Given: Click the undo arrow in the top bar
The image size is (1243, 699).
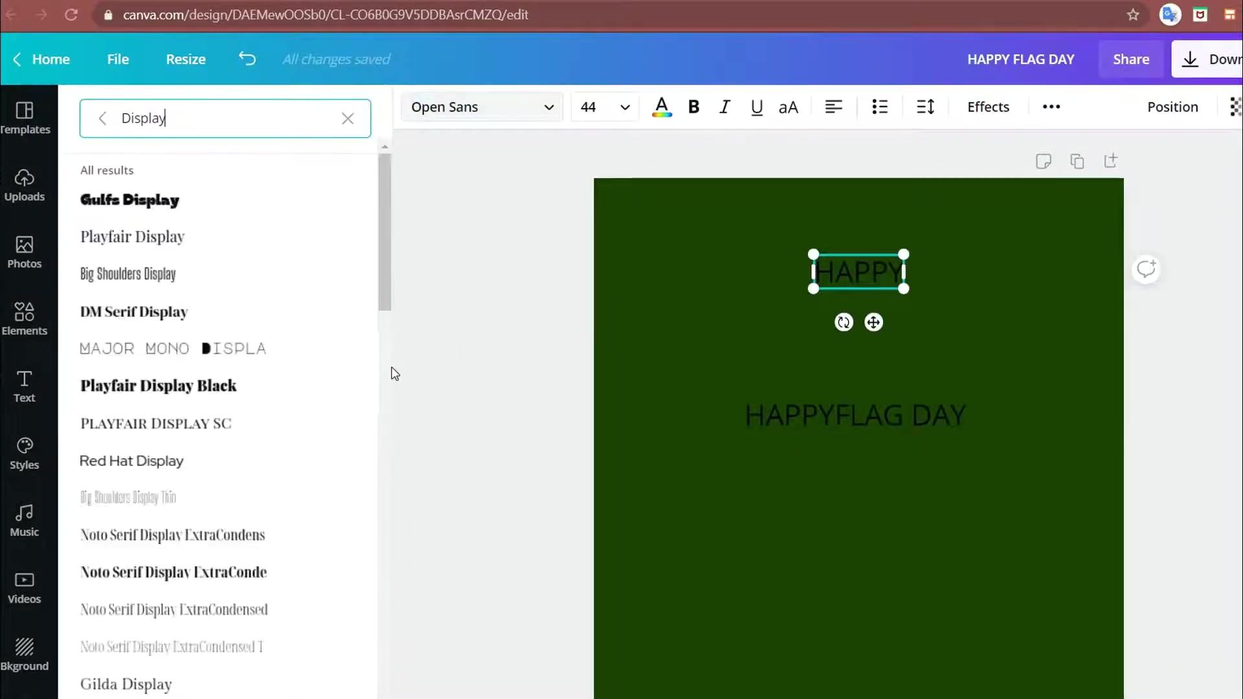Looking at the screenshot, I should pyautogui.click(x=247, y=59).
